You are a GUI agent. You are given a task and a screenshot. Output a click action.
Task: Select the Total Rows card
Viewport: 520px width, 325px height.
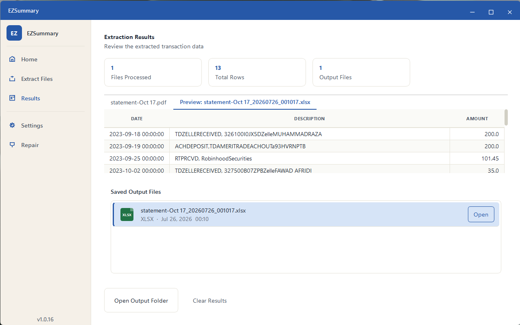pos(257,72)
